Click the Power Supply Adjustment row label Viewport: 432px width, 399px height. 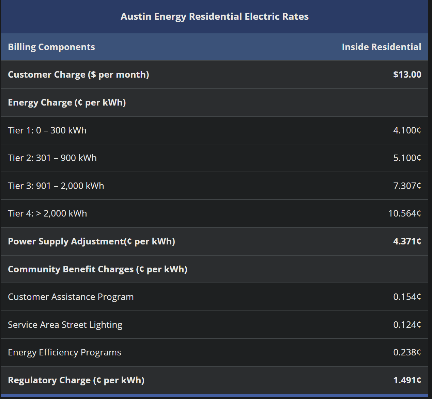[91, 241]
